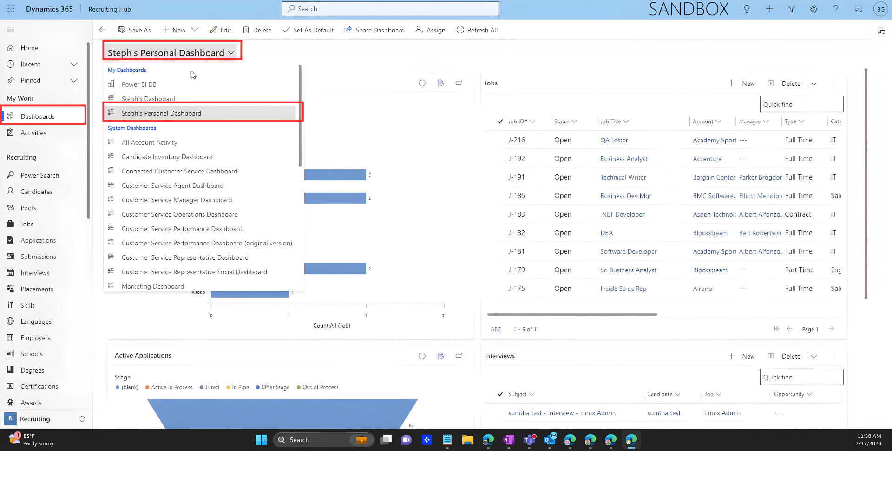Click Set As Default command

pyautogui.click(x=308, y=30)
